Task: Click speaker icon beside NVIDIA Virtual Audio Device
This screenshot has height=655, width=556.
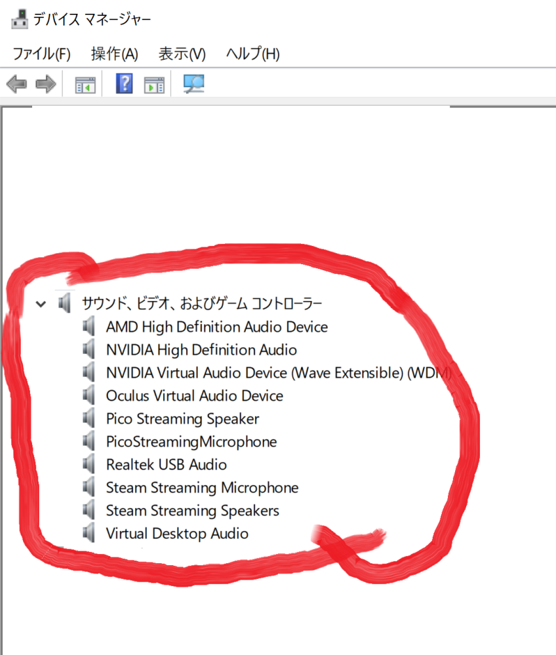Action: (89, 372)
